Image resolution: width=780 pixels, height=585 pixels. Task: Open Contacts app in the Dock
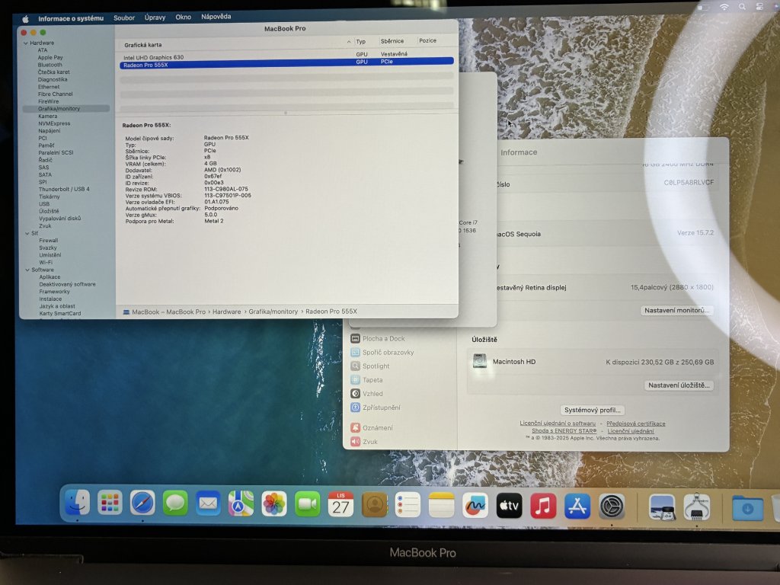tap(374, 505)
